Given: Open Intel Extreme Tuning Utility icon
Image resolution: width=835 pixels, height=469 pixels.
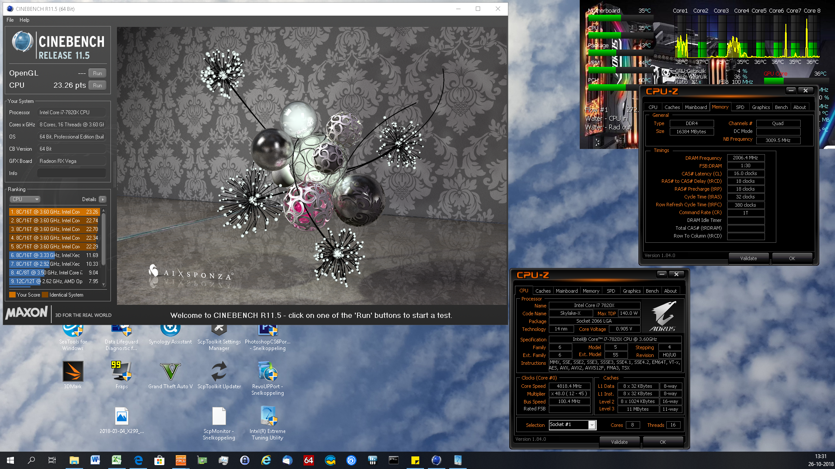Looking at the screenshot, I should [267, 423].
